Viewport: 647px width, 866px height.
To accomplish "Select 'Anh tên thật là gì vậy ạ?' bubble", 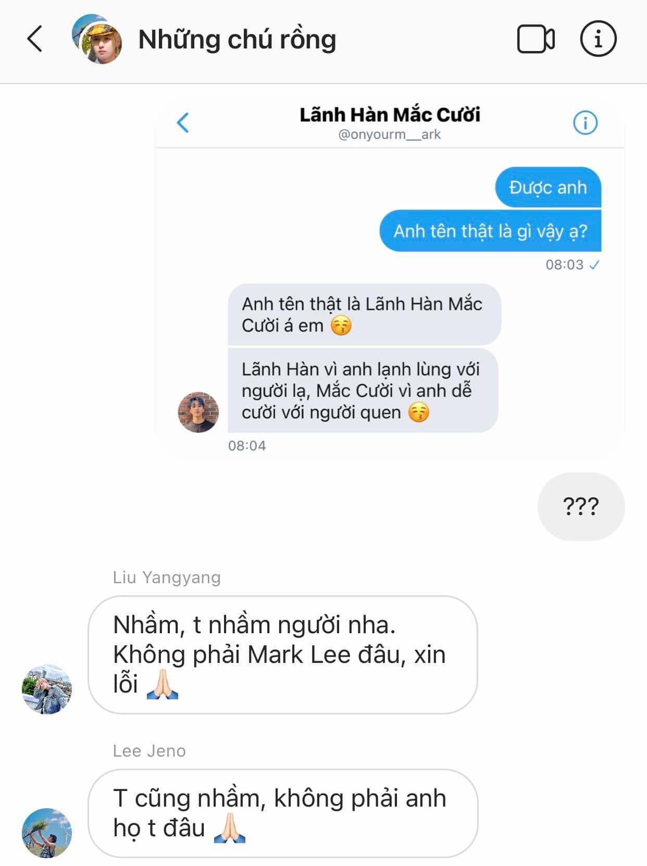I will coord(490,231).
